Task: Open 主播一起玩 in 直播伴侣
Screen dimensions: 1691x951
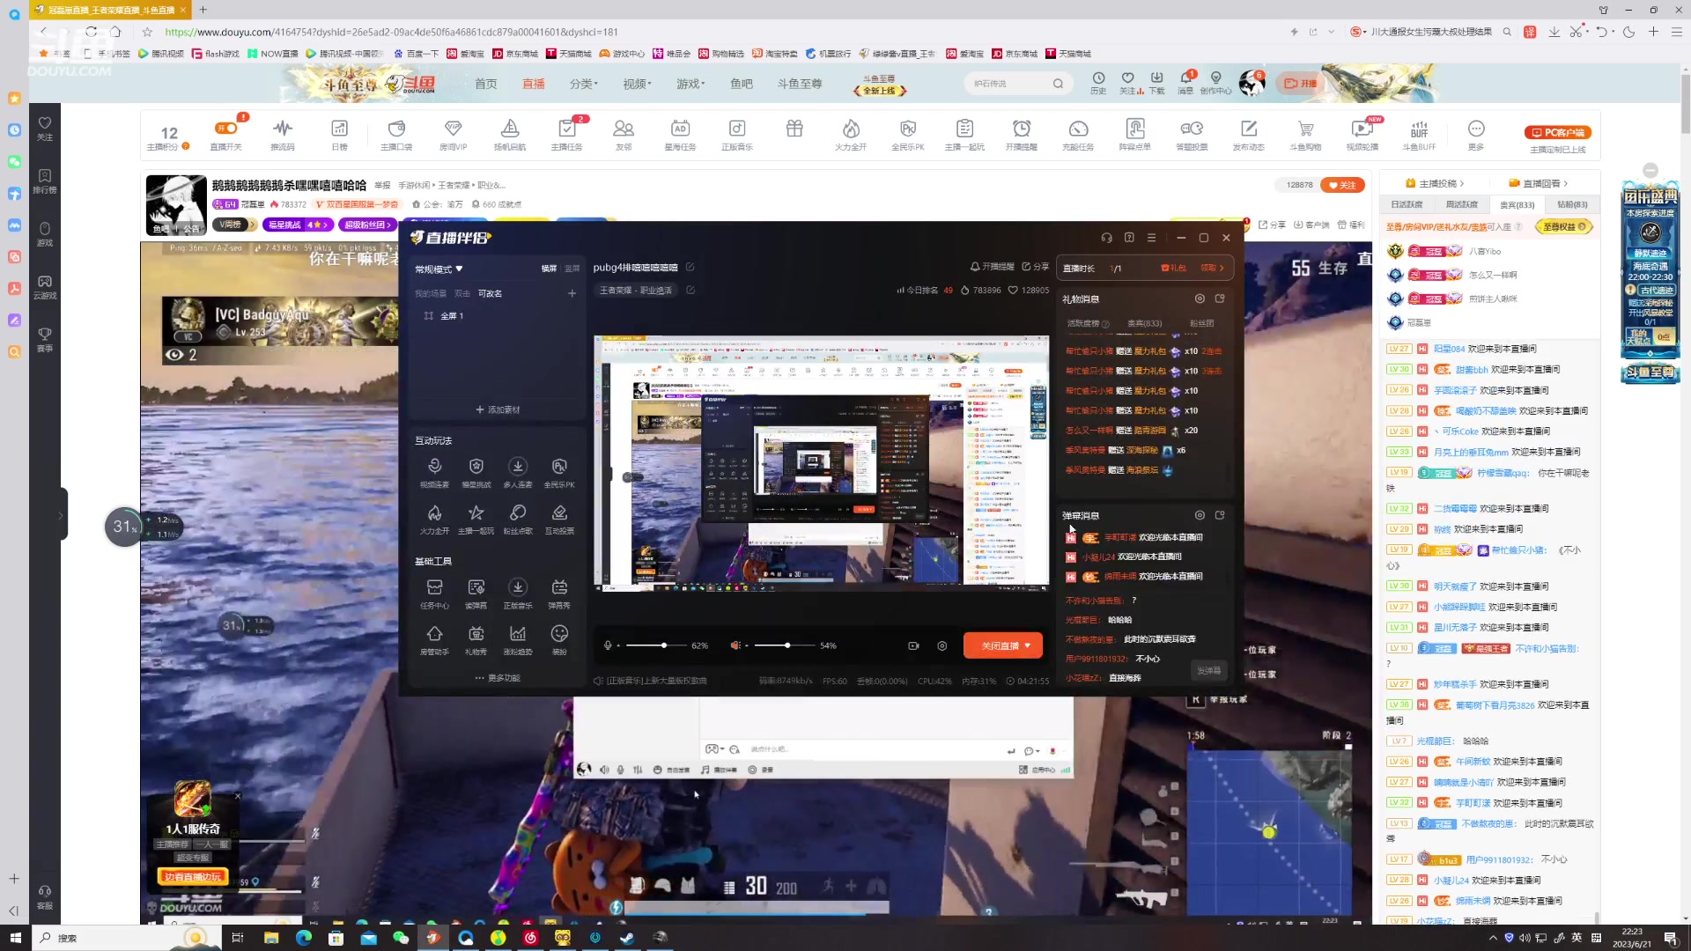Action: [476, 519]
